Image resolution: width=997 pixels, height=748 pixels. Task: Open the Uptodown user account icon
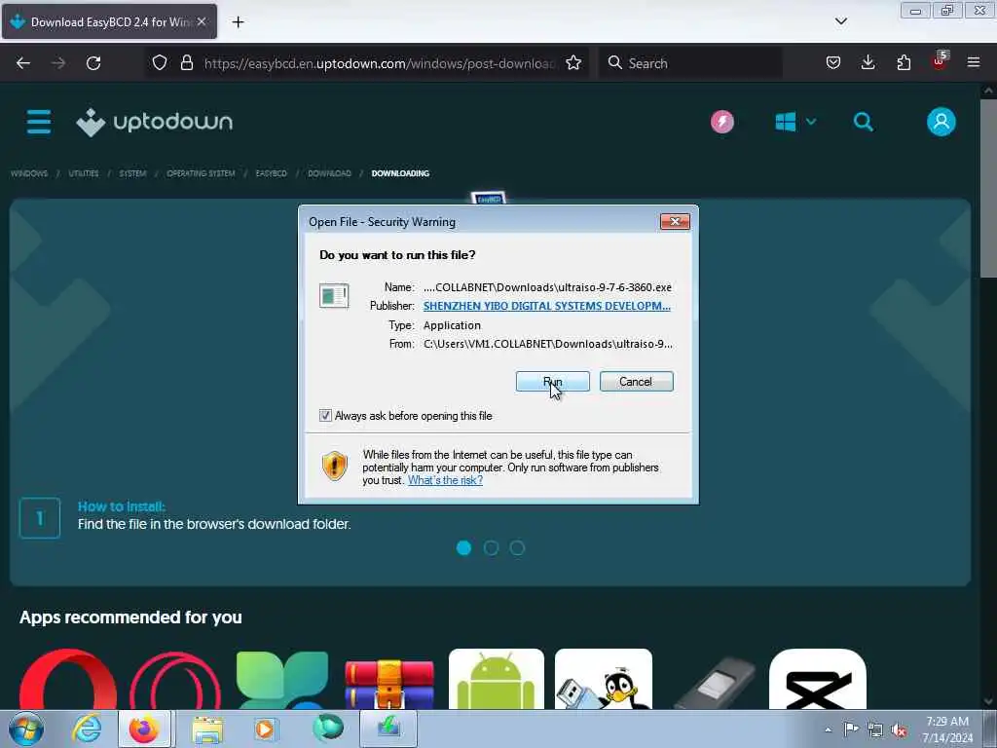(942, 122)
